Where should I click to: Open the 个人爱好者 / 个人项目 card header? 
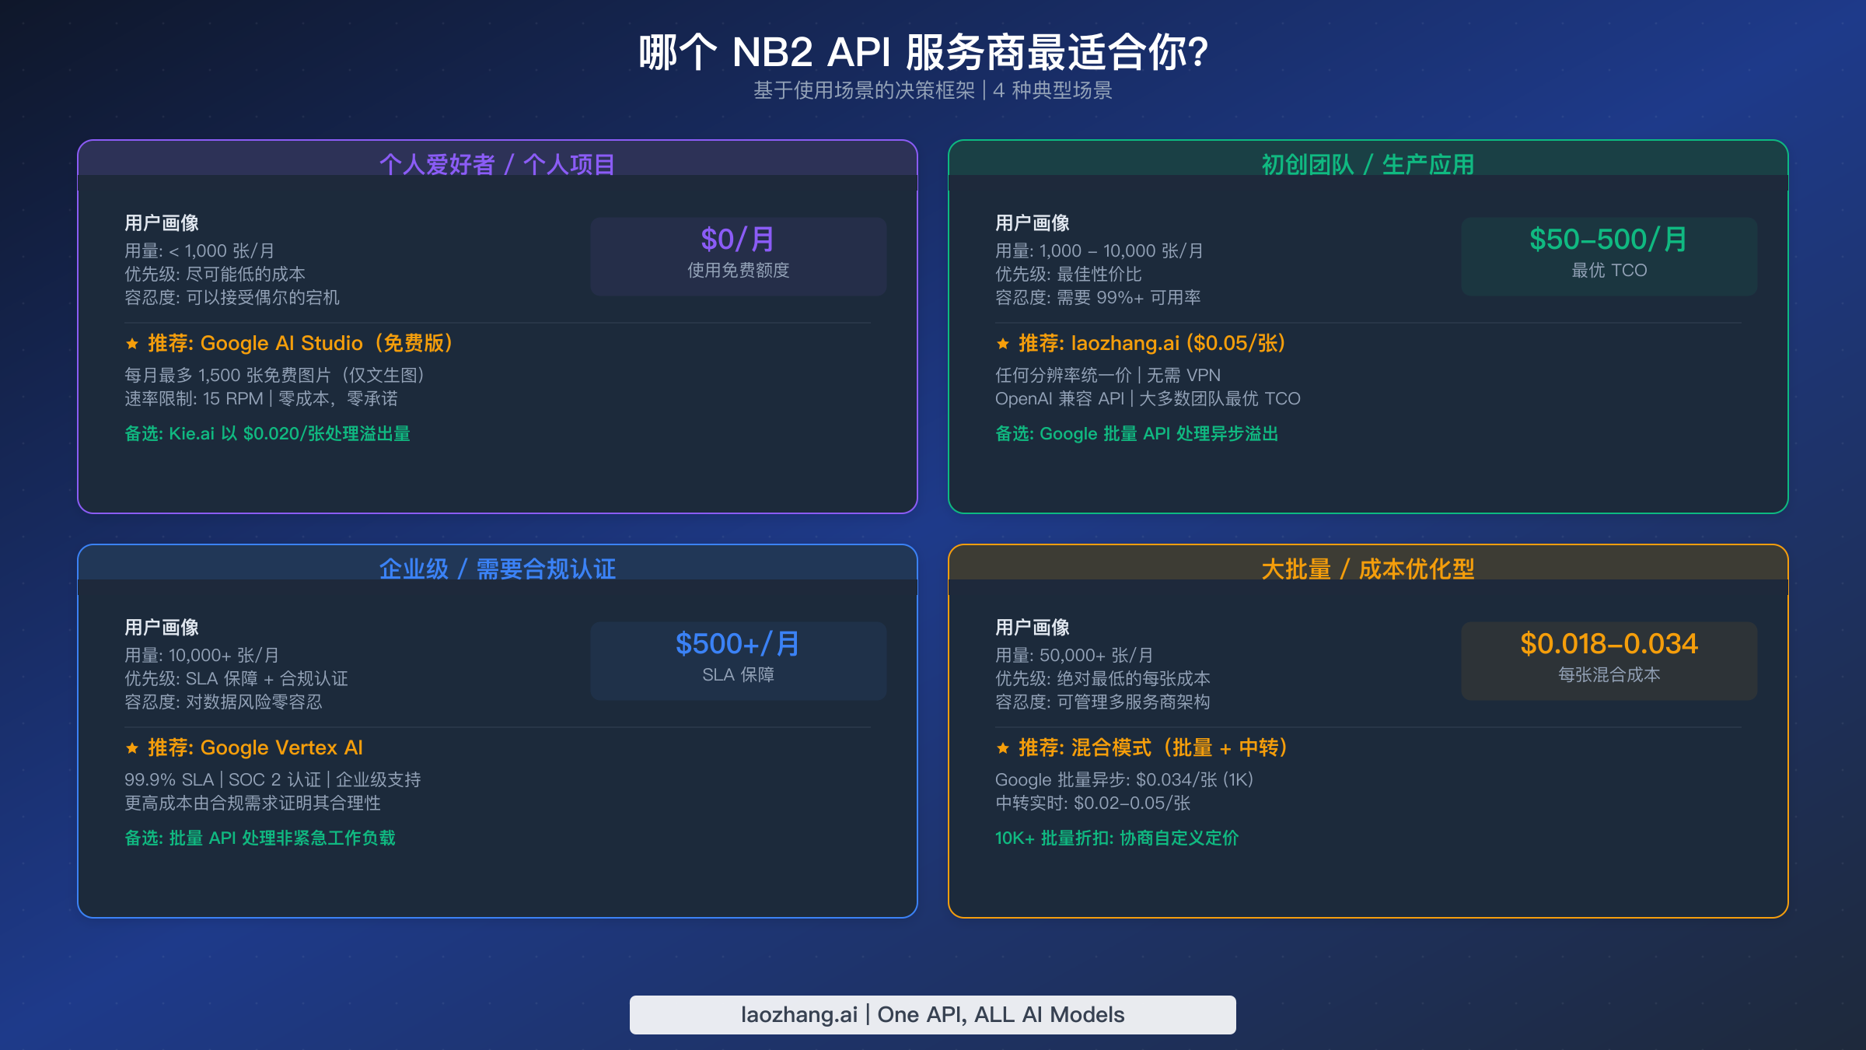[497, 163]
